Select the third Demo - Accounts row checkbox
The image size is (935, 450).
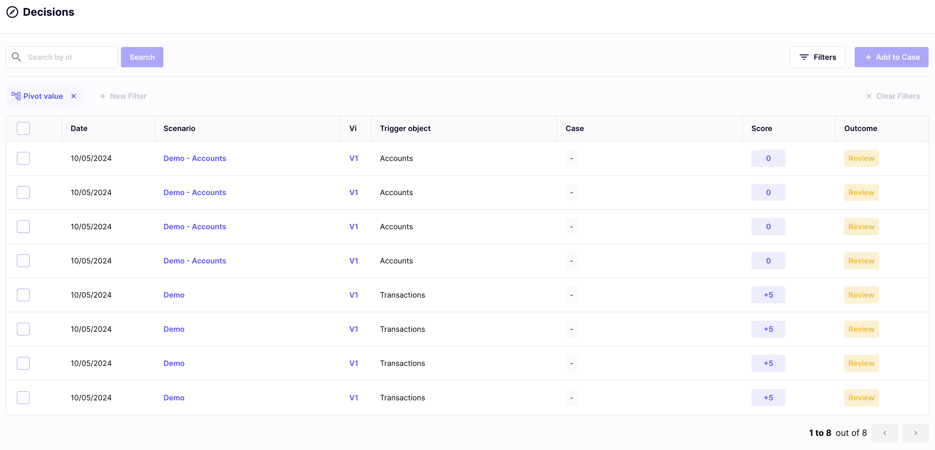pos(23,226)
